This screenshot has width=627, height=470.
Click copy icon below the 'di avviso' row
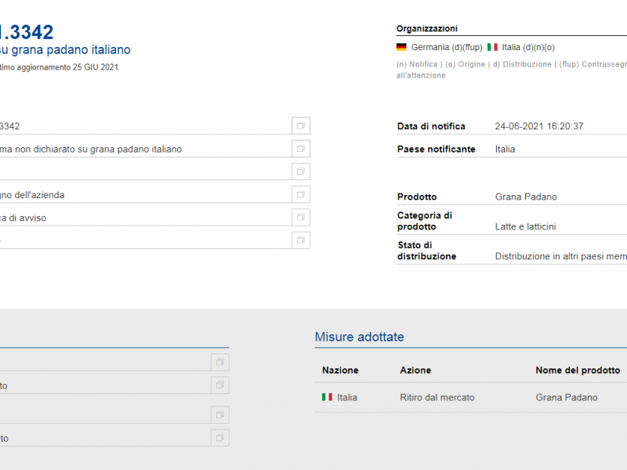pyautogui.click(x=301, y=240)
